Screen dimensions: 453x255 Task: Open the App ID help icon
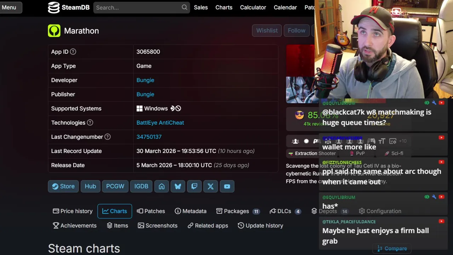73,52
